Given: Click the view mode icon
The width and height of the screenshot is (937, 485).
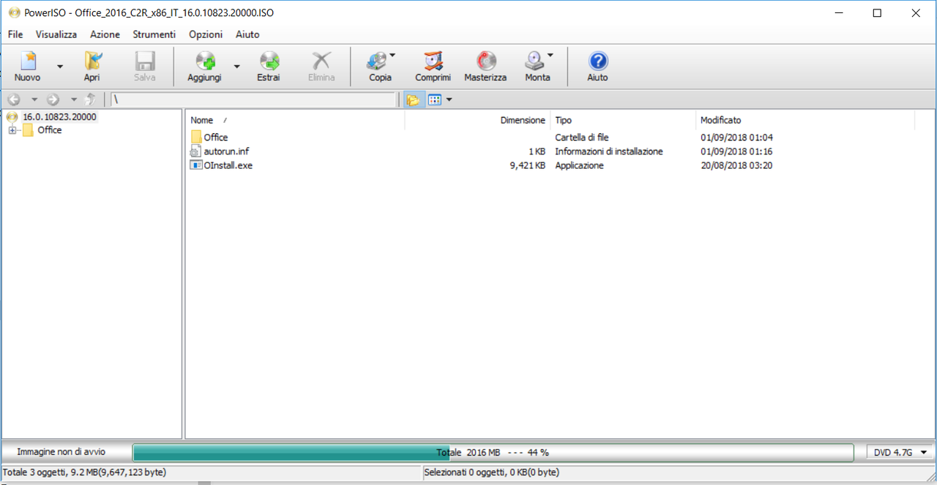Looking at the screenshot, I should [435, 99].
